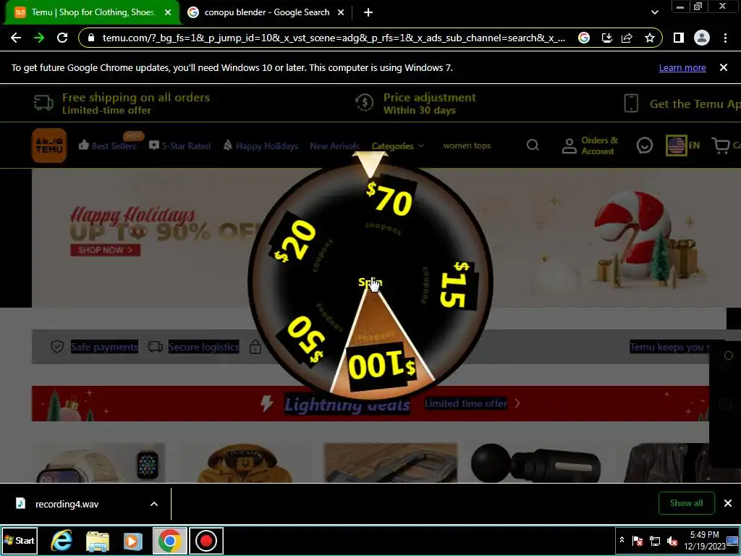Open the Chrome three-dot menu
The height and width of the screenshot is (556, 741).
725,38
